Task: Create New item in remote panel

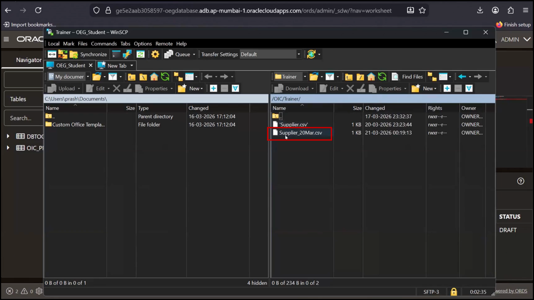Action: [x=424, y=89]
